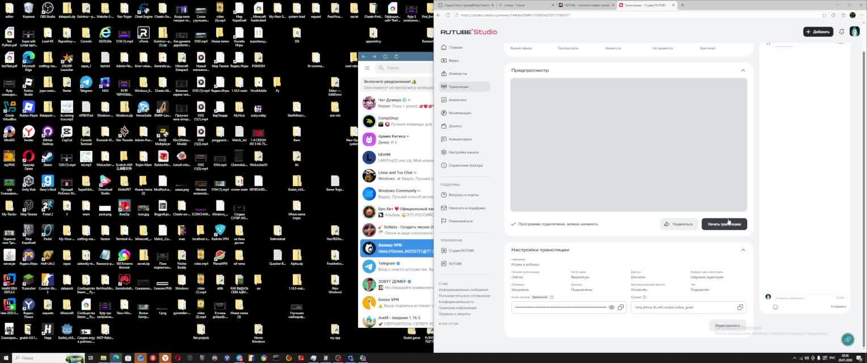Image resolution: width=867 pixels, height=363 pixels.
Task: Bookmark this page with star icon
Action: [x=824, y=15]
